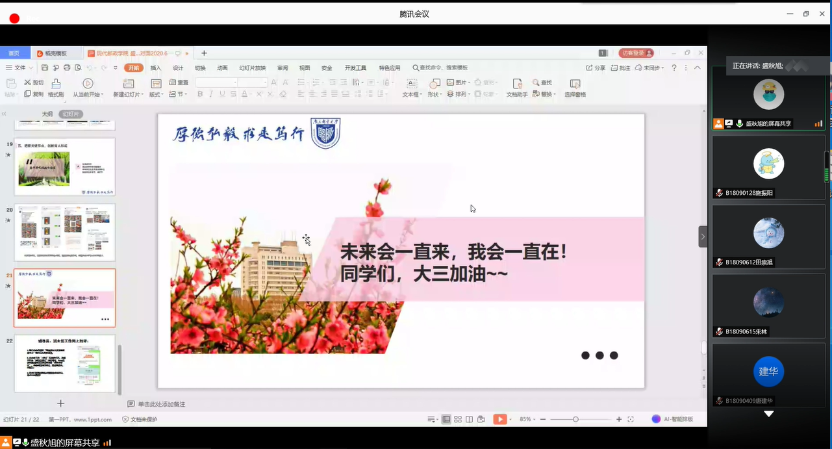Click the zoom in plus button
This screenshot has width=832, height=449.
[x=619, y=419]
